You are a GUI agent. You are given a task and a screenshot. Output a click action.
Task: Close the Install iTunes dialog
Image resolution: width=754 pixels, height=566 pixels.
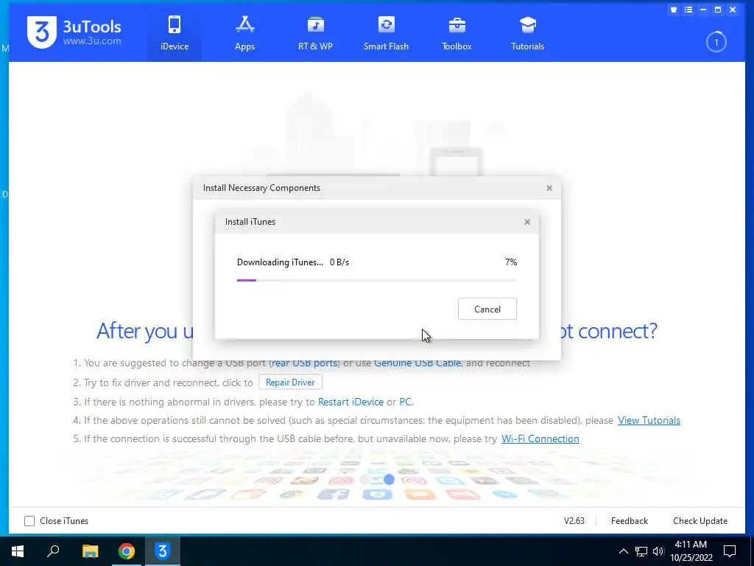pyautogui.click(x=527, y=222)
